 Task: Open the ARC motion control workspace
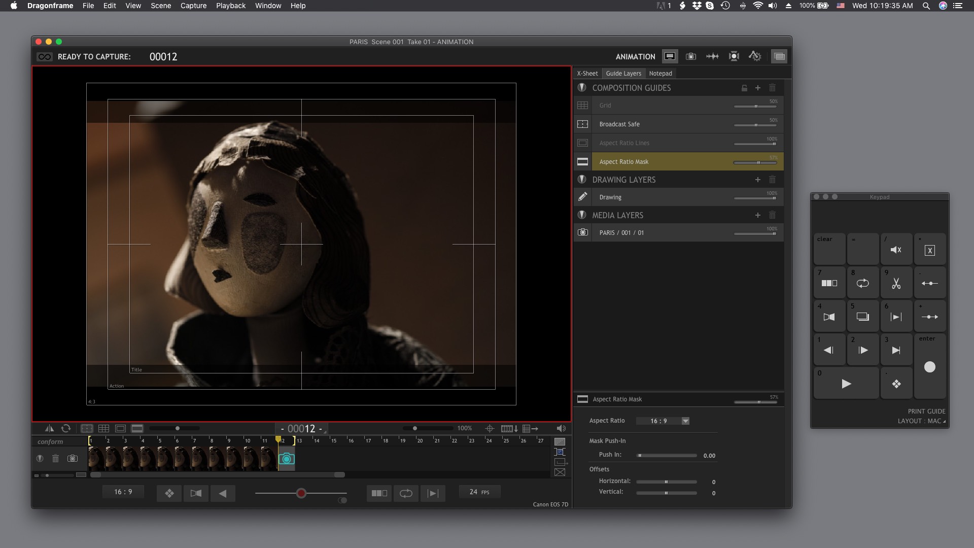(755, 56)
